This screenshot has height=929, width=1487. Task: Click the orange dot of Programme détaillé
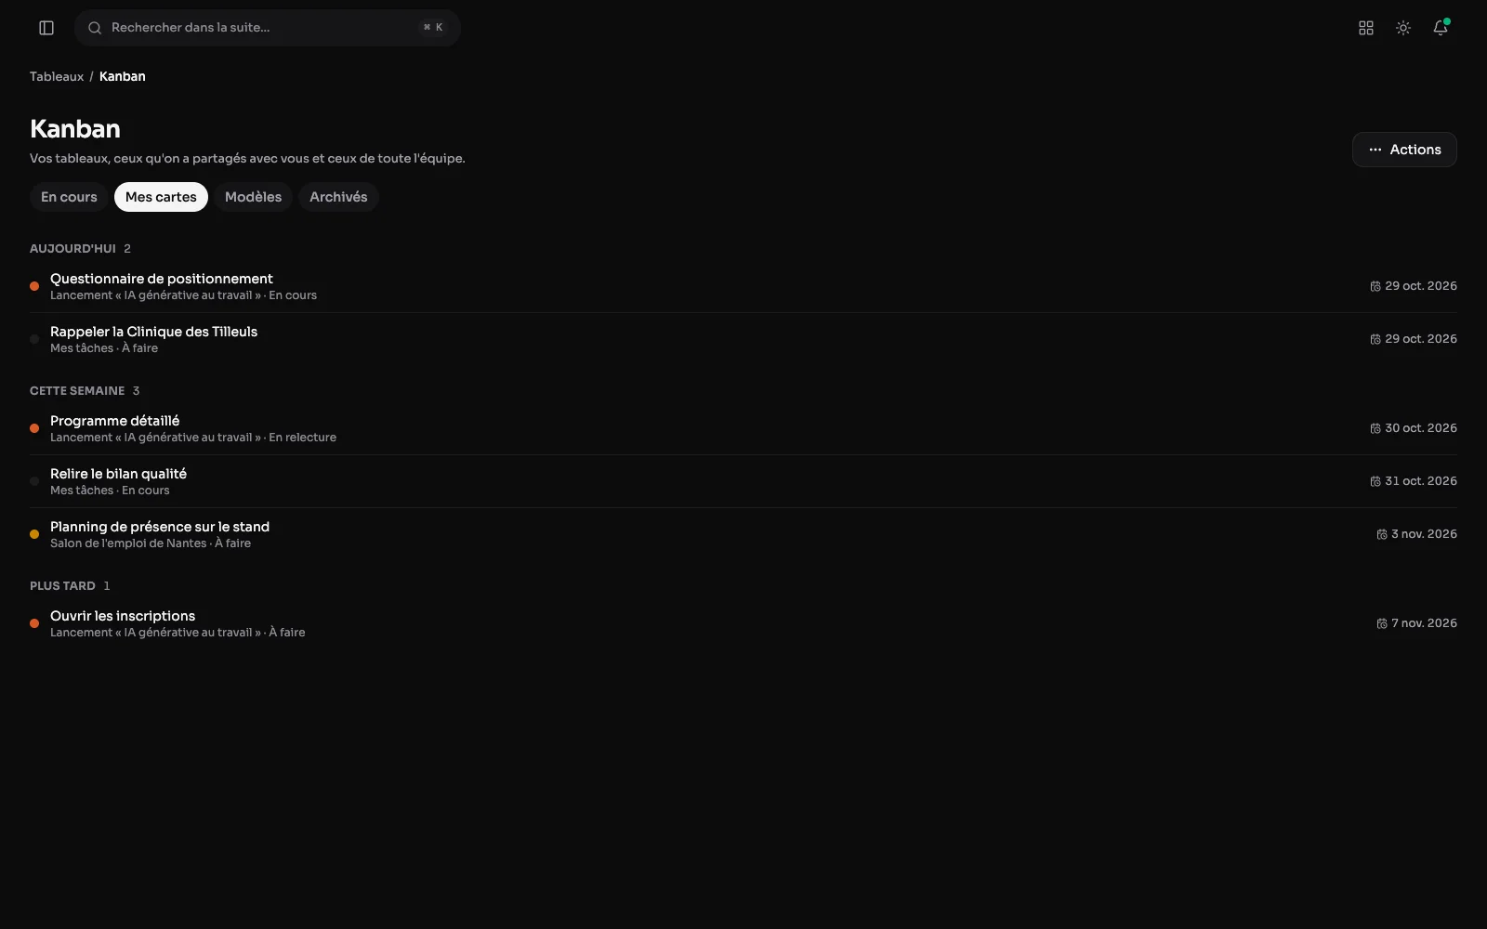click(34, 428)
